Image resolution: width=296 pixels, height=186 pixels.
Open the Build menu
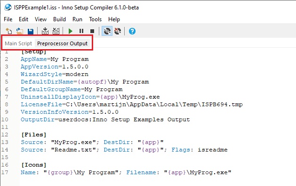(x=59, y=19)
